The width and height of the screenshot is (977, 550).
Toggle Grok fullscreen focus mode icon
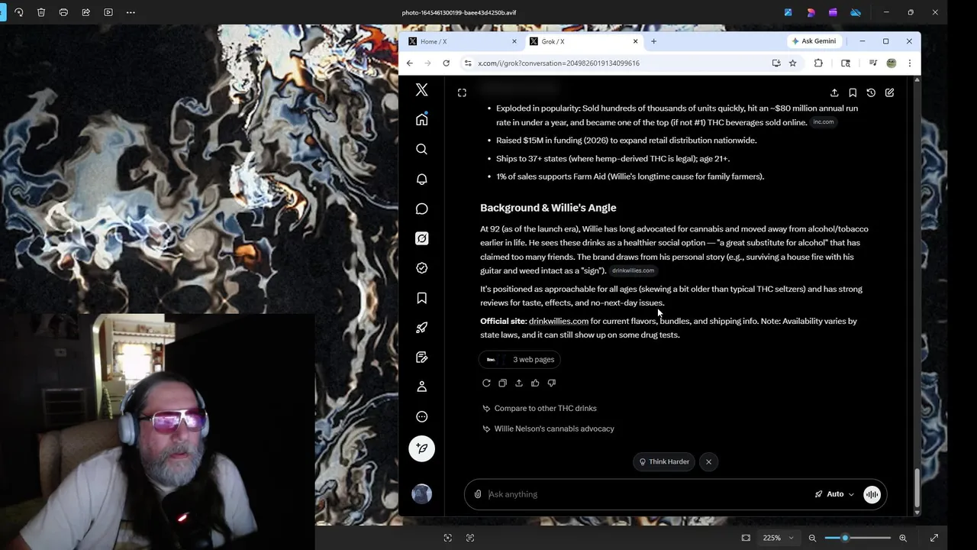(x=462, y=92)
